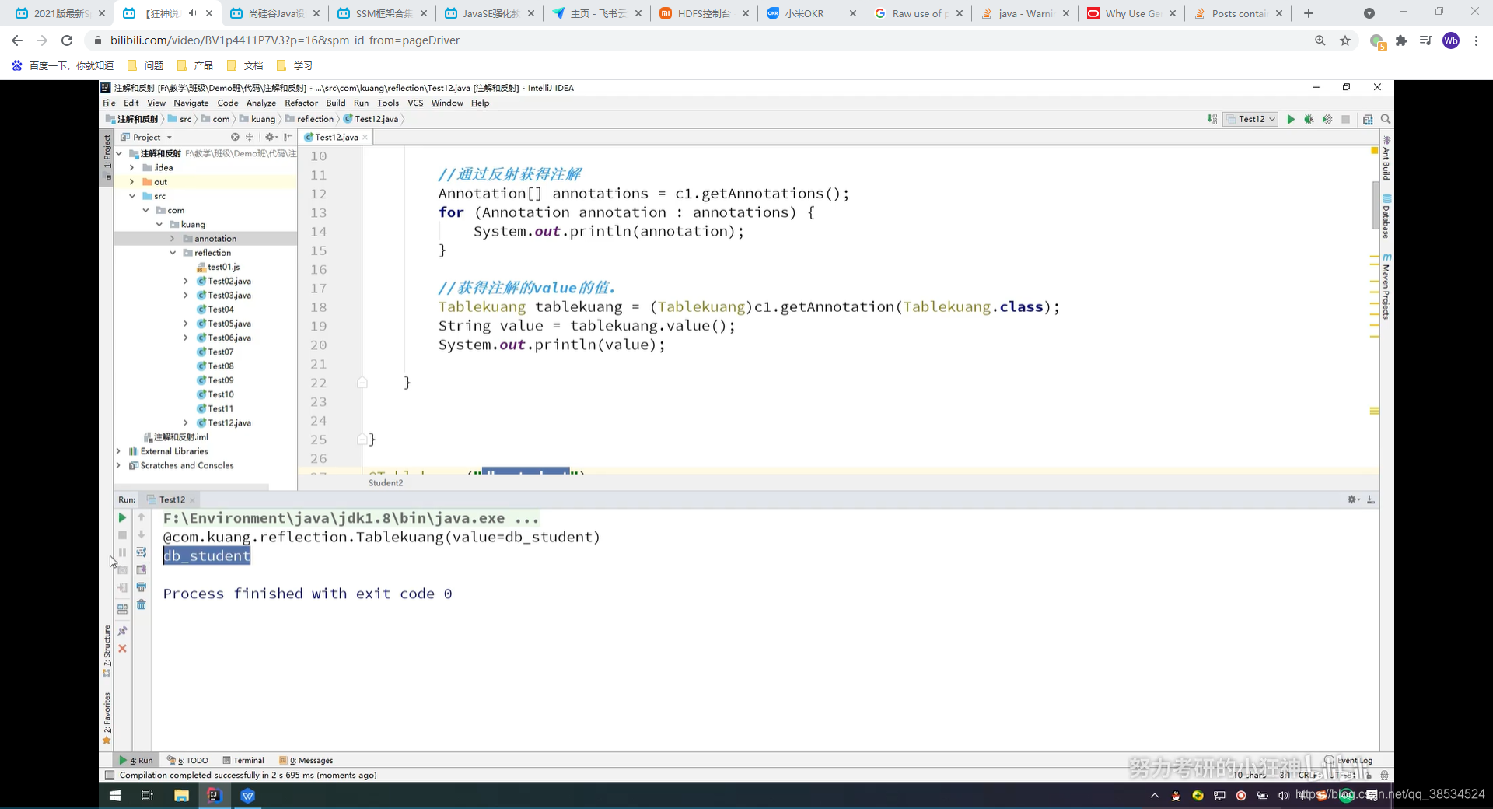
Task: Open Project Structure from the toolbar icon
Action: coord(1368,119)
